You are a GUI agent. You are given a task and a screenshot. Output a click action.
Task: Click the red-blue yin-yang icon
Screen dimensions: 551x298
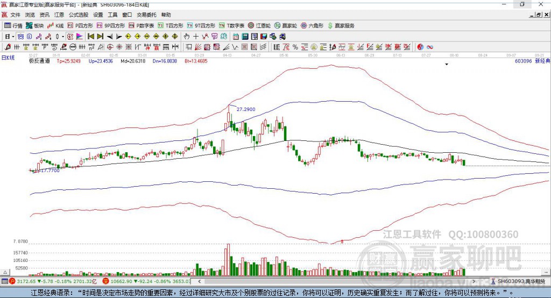click(420, 47)
